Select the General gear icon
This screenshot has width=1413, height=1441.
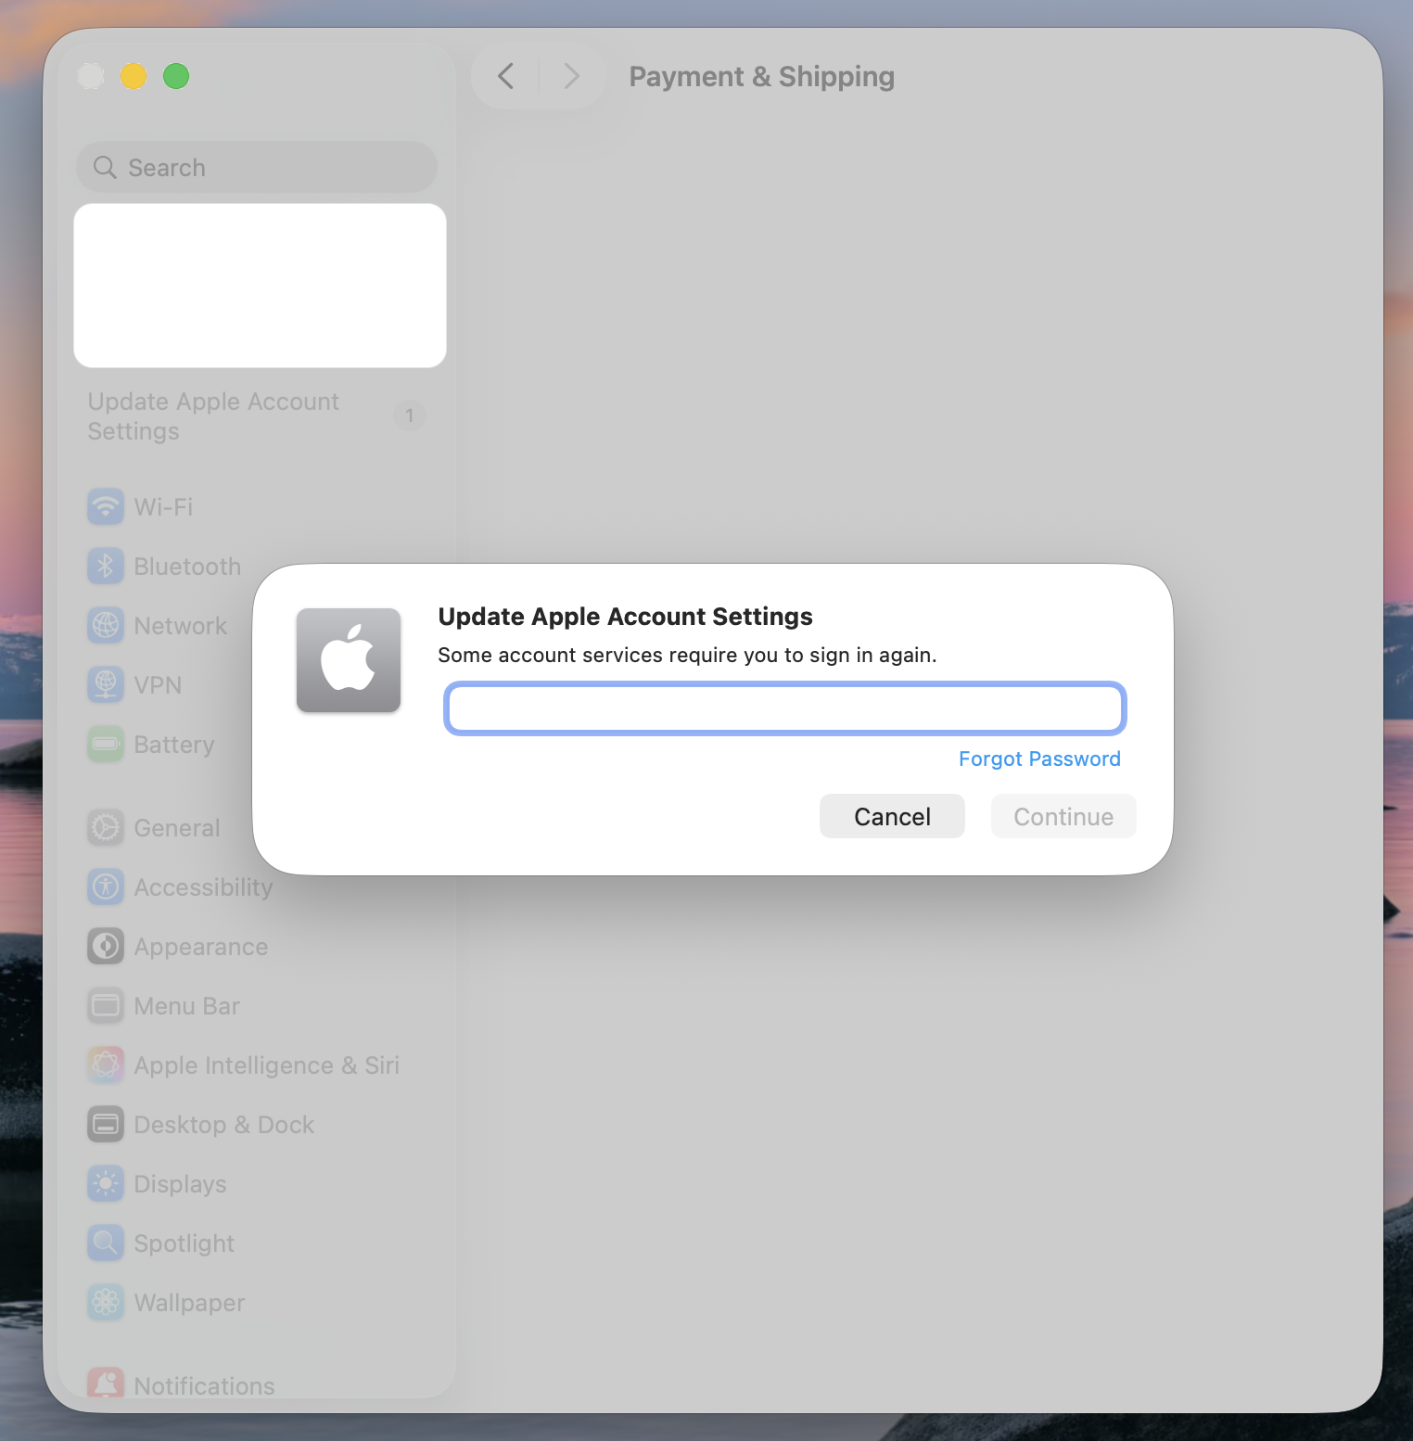click(106, 828)
